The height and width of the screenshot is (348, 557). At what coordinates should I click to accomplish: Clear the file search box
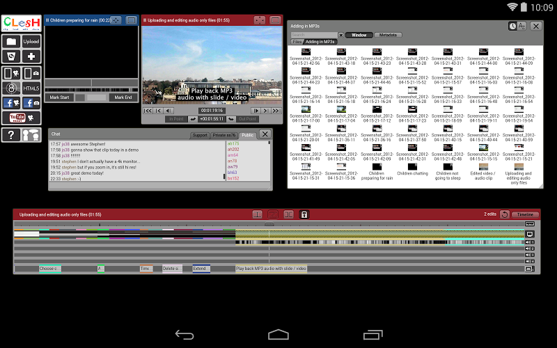point(341,35)
